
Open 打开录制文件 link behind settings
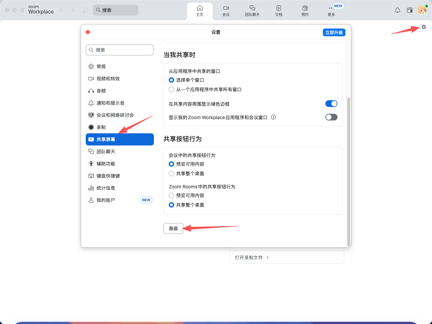click(252, 258)
